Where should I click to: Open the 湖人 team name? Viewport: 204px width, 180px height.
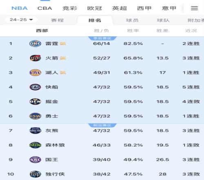[x=52, y=72]
